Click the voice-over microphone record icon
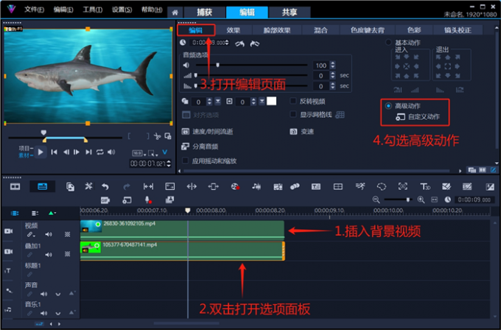Screen dimensions: 501x330 [x=148, y=200]
